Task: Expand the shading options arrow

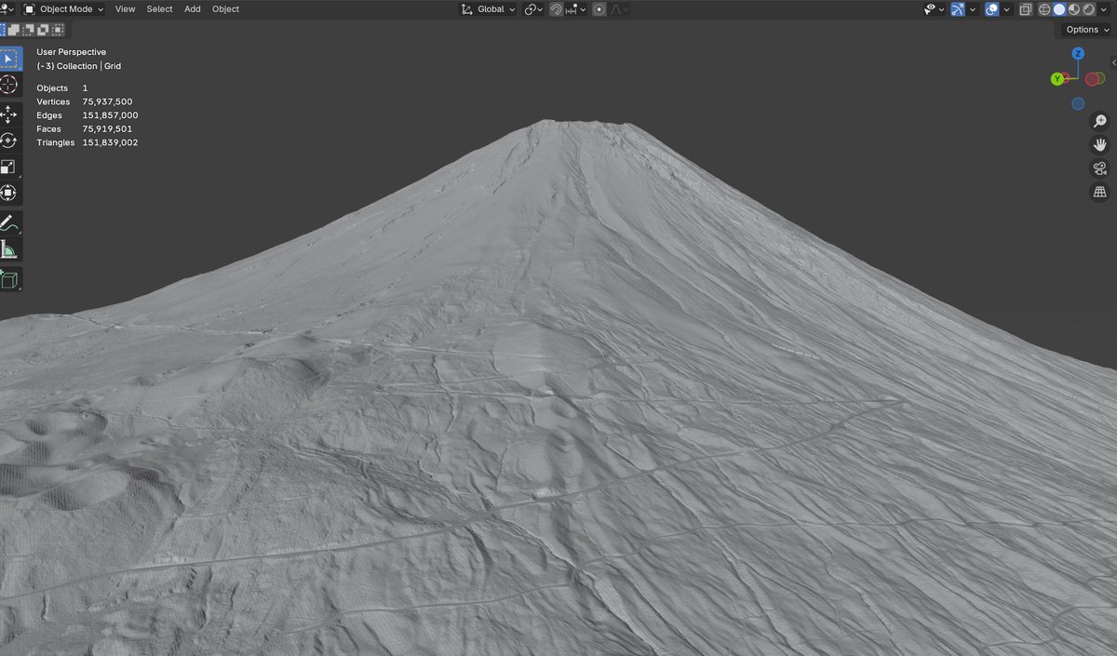Action: pyautogui.click(x=1105, y=9)
